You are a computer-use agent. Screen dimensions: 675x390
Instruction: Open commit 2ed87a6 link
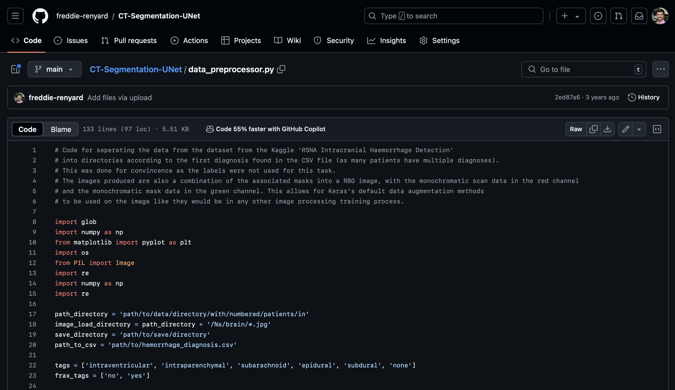coord(567,97)
